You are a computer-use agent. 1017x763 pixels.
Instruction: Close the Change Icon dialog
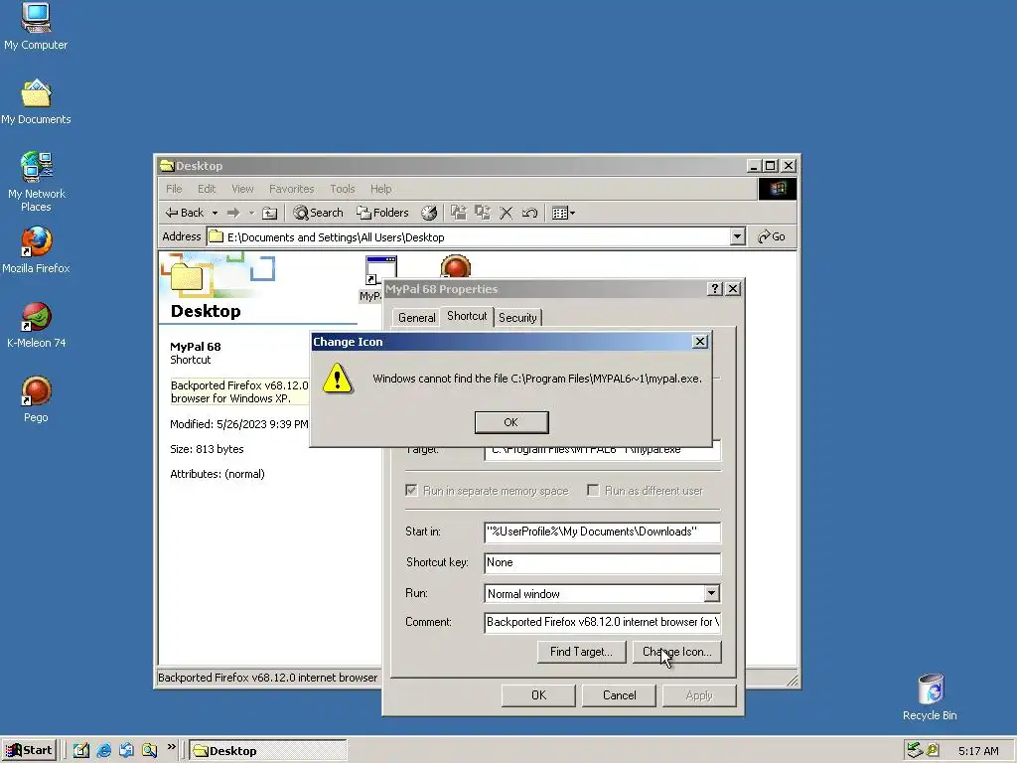pos(700,342)
